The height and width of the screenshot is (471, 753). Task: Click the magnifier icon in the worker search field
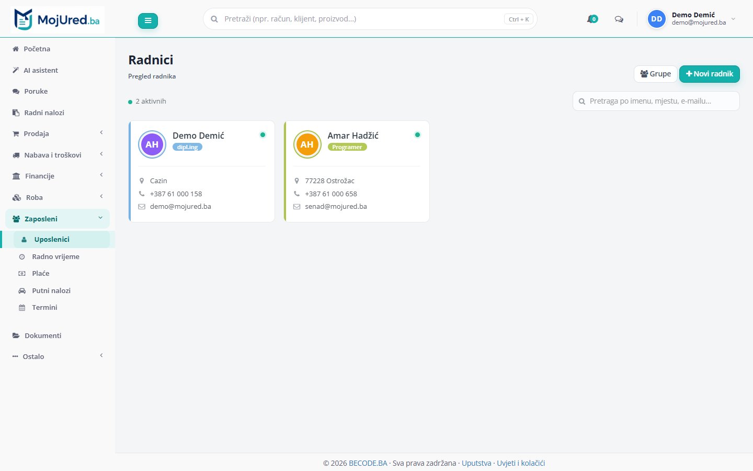[x=582, y=102]
